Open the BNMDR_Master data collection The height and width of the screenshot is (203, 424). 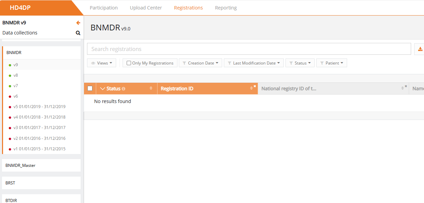pyautogui.click(x=21, y=166)
